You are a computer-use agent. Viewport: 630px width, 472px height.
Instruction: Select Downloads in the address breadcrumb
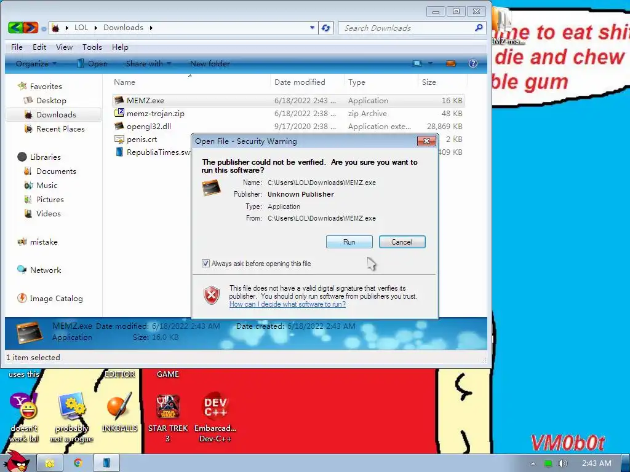[123, 28]
